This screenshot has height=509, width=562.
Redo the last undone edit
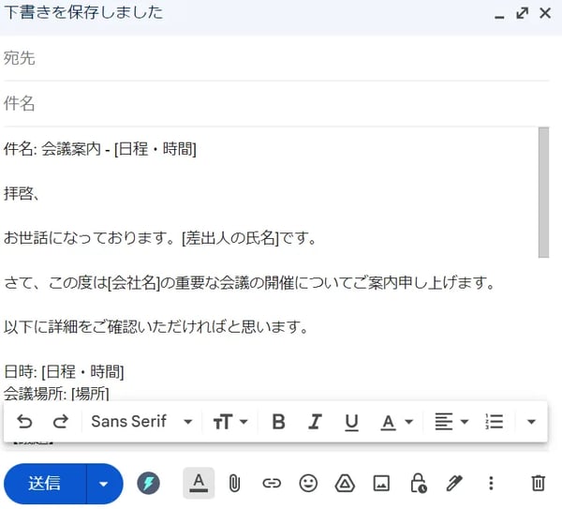pyautogui.click(x=60, y=422)
